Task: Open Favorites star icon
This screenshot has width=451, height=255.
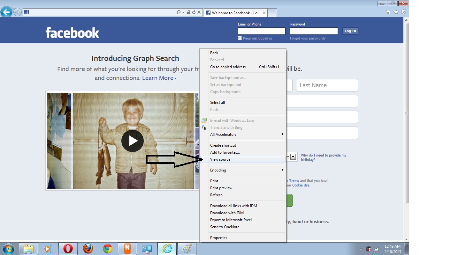Action: [396, 12]
